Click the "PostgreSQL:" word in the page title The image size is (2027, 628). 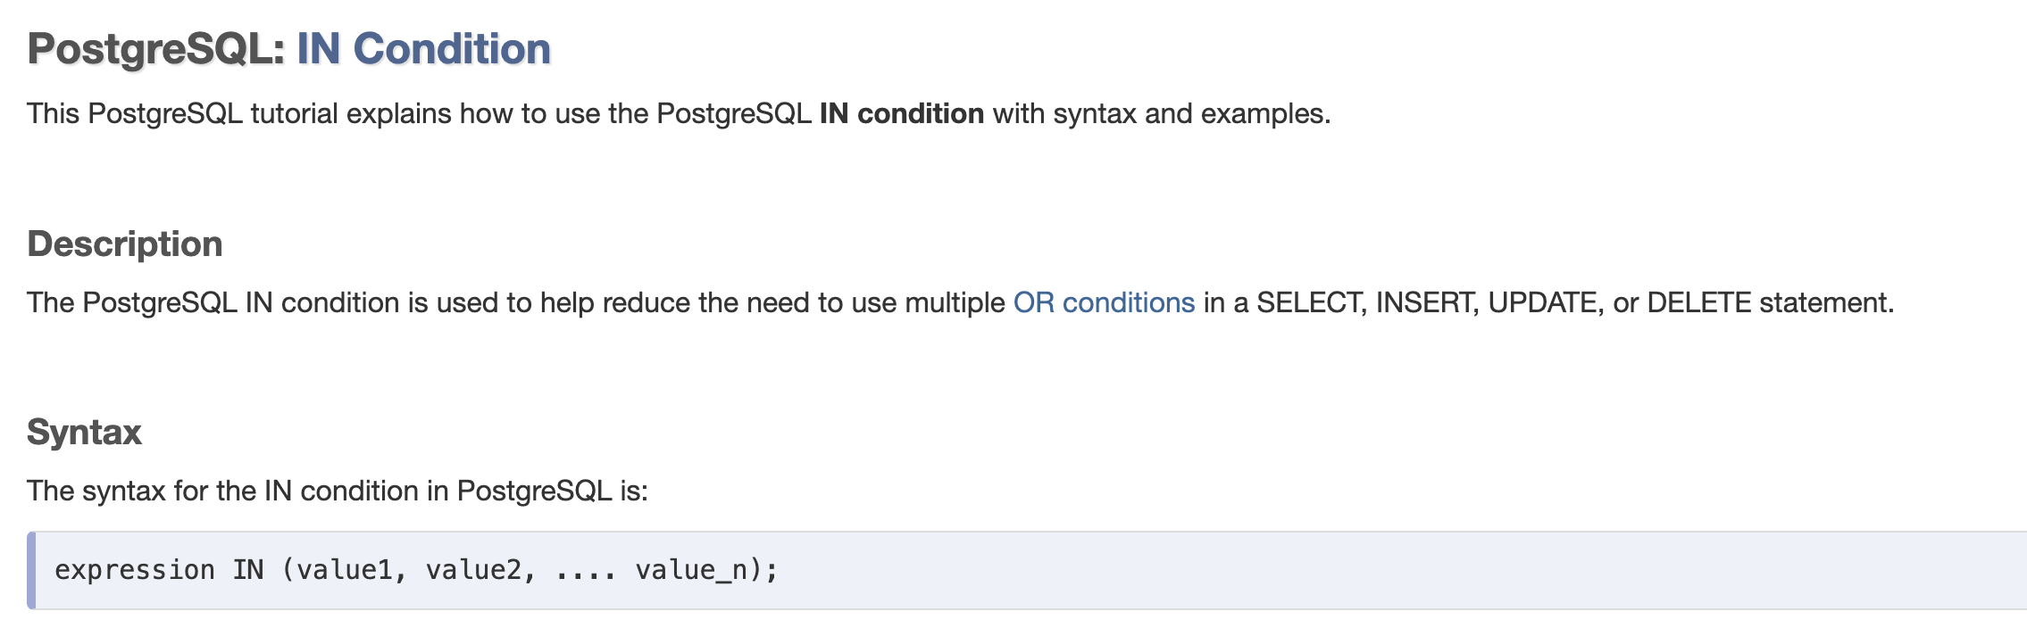156,49
